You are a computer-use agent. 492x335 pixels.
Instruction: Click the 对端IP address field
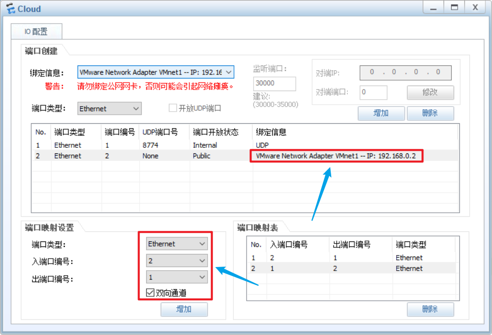coord(405,72)
